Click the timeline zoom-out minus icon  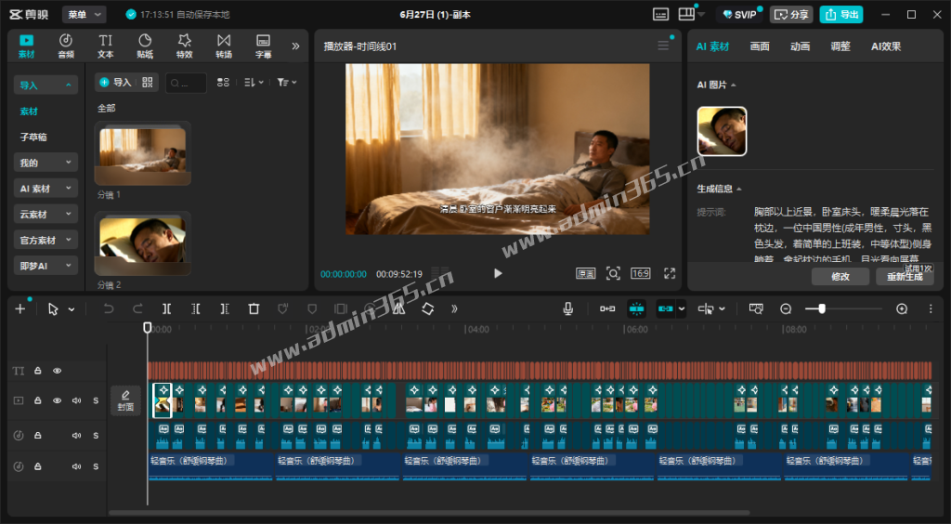click(786, 308)
